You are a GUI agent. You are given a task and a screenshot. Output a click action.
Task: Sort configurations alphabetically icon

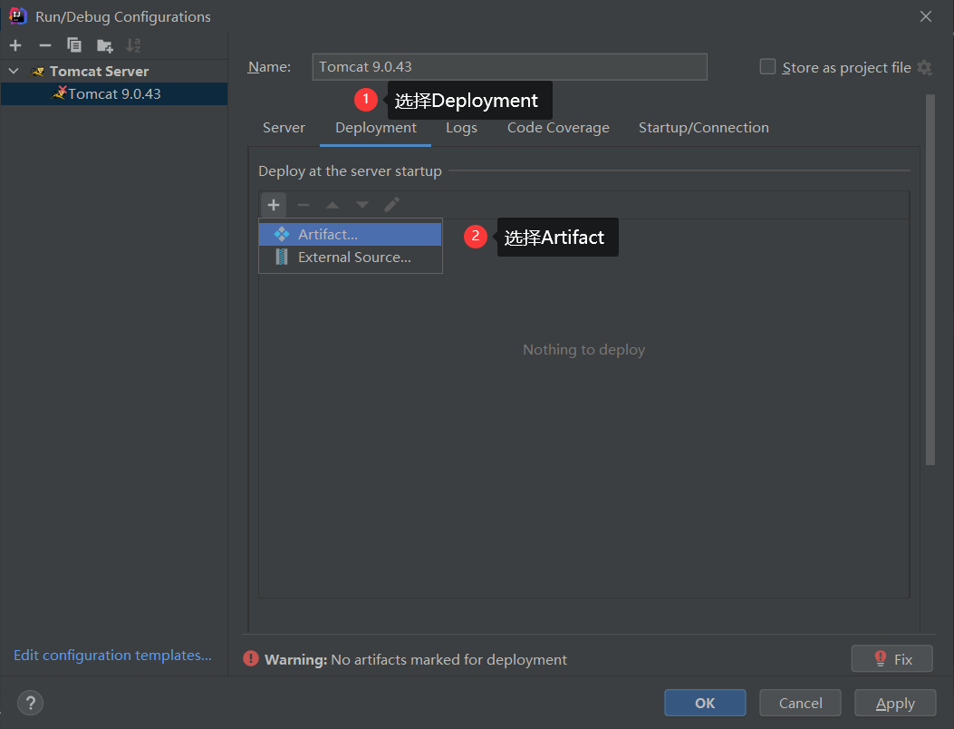point(132,45)
